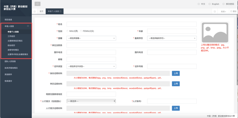This screenshot has width=238, height=118.
Task: Click the 证件号码 input field
Action: 172,66
